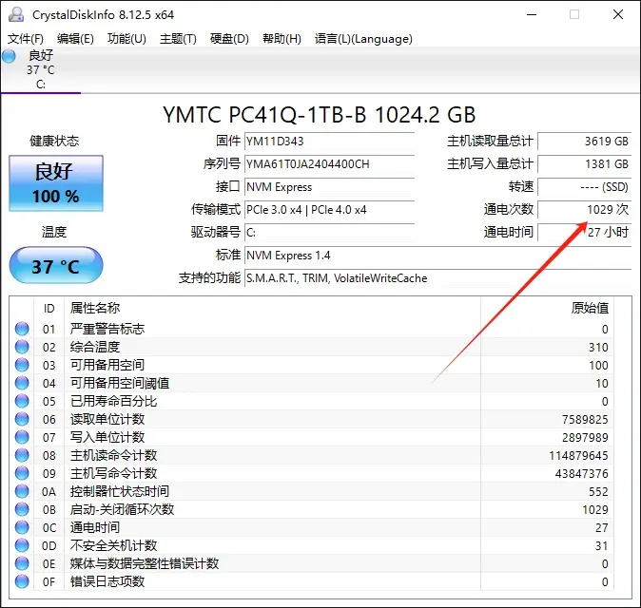This screenshot has height=608, width=641.
Task: Select attribute name 综合温度
Action: [95, 347]
